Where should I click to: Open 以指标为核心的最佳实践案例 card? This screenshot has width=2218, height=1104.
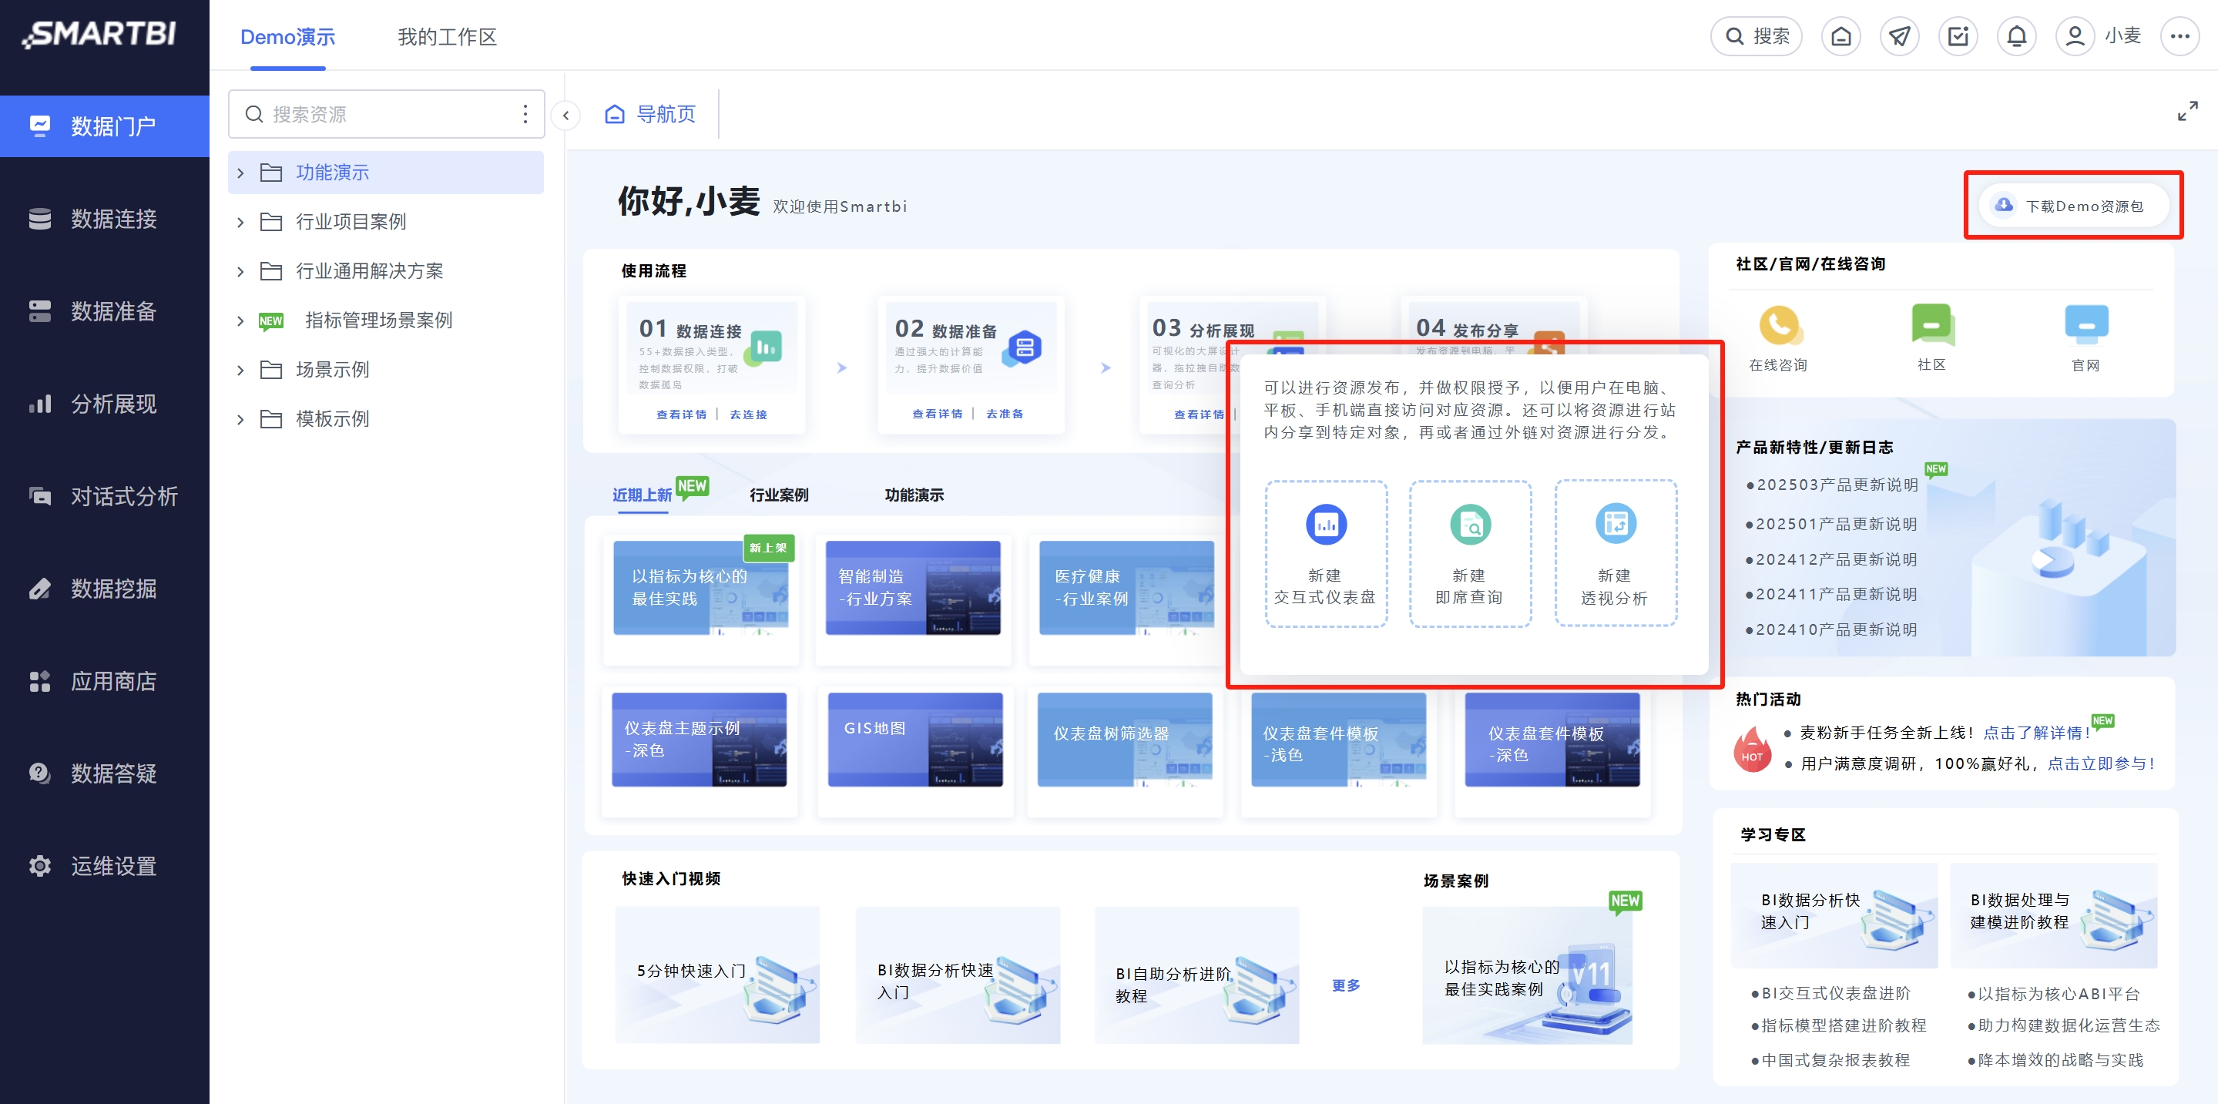1528,975
